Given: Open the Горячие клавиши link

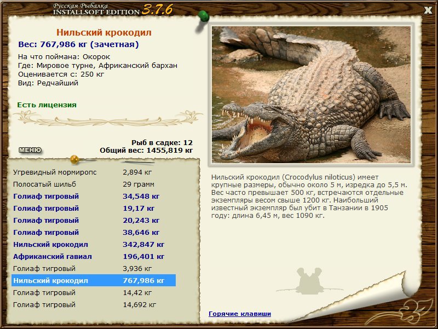Looking at the screenshot, I should click(239, 314).
